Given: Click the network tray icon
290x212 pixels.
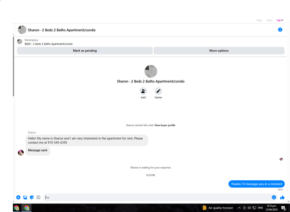Looking at the screenshot, I should (x=255, y=208).
